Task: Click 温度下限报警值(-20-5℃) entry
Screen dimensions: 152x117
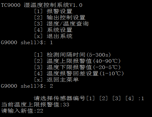Action: (77, 67)
